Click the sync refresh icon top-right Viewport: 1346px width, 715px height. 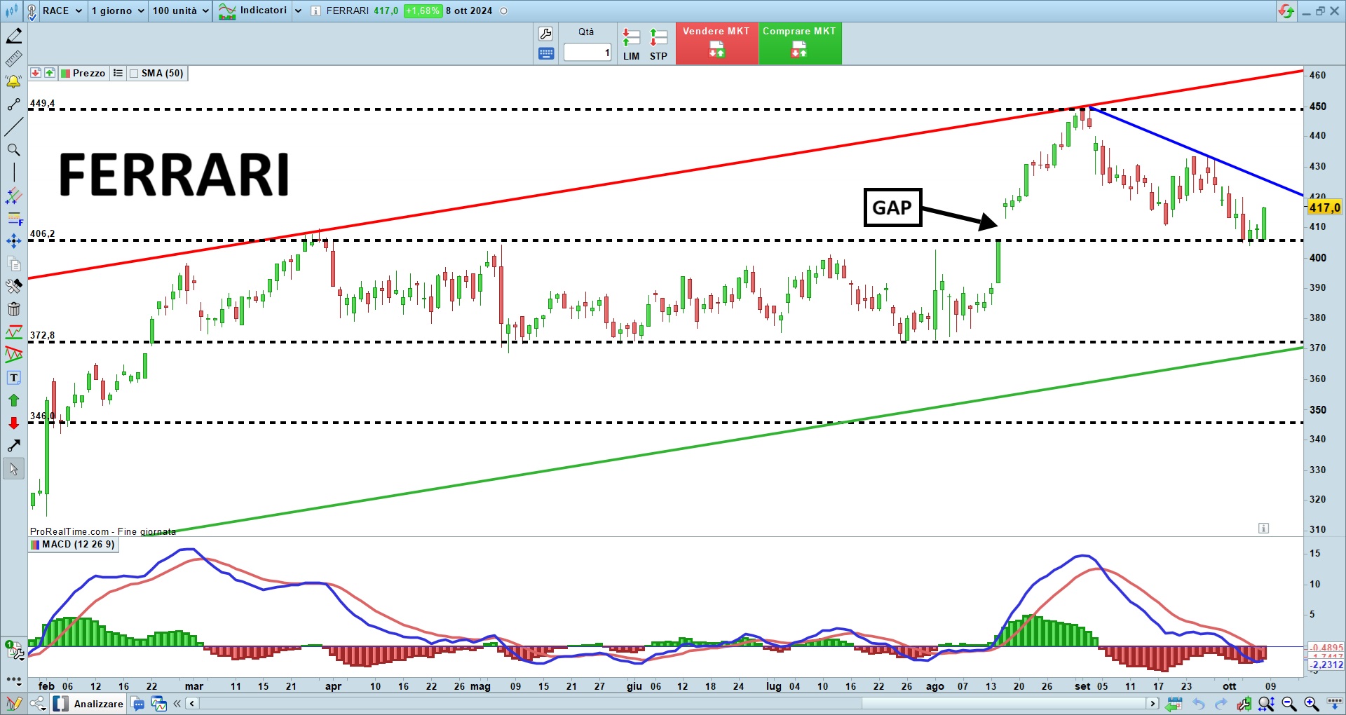pyautogui.click(x=1286, y=11)
